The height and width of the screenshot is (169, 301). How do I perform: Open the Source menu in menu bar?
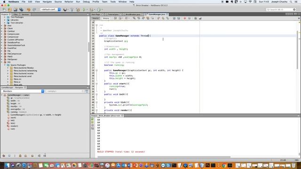point(58,2)
